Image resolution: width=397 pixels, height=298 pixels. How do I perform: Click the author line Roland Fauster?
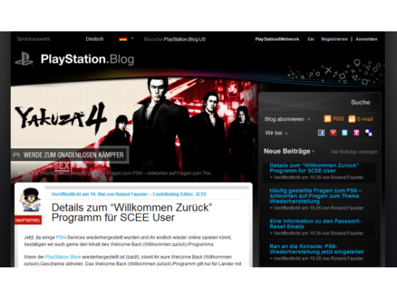(x=129, y=194)
